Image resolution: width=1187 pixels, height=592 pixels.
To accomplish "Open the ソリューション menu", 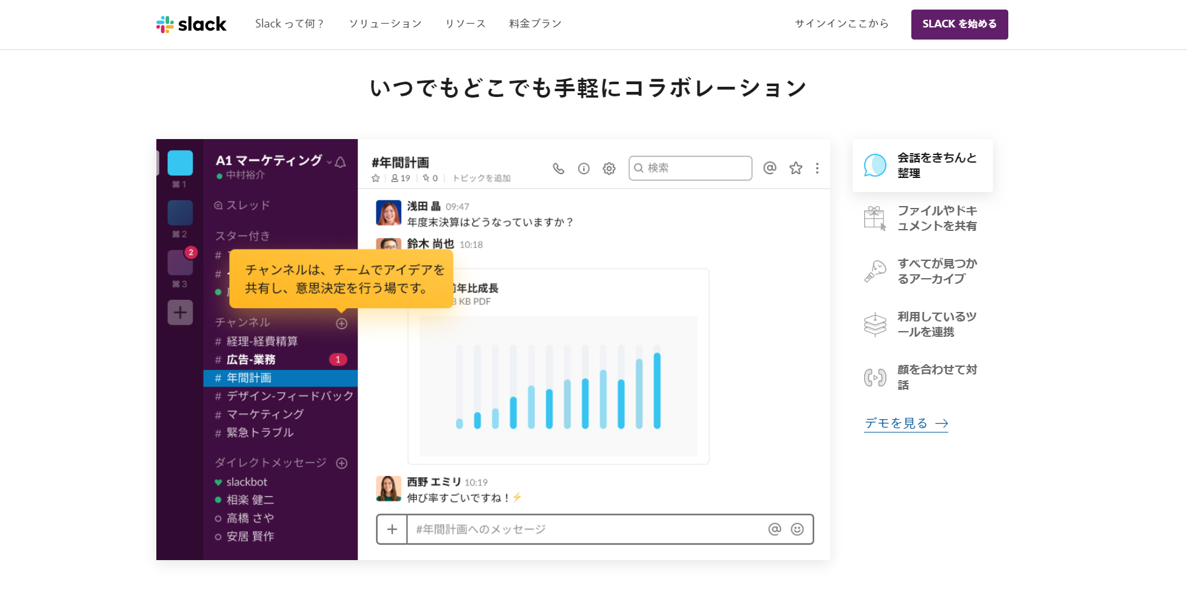I will 385,24.
